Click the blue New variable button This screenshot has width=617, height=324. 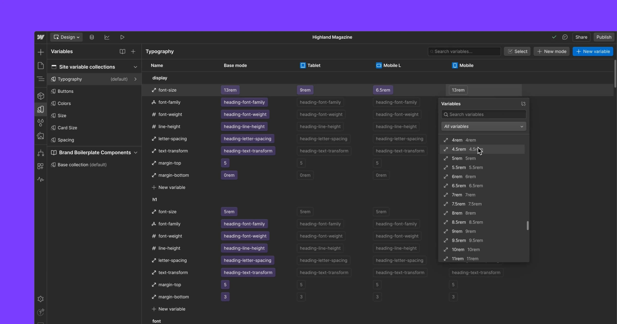click(593, 51)
